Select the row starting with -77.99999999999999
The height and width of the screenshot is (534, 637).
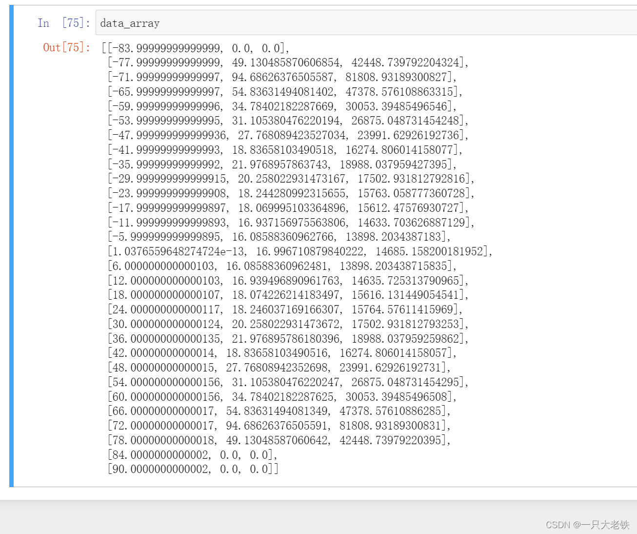pos(288,62)
